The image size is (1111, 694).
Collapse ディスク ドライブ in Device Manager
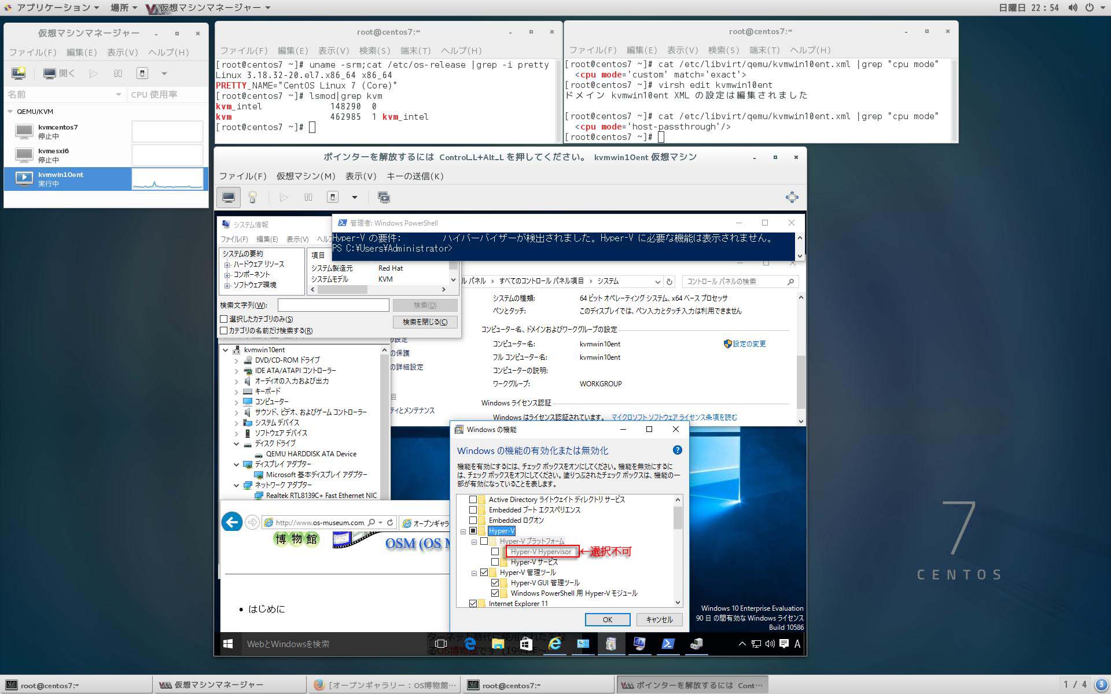(236, 444)
